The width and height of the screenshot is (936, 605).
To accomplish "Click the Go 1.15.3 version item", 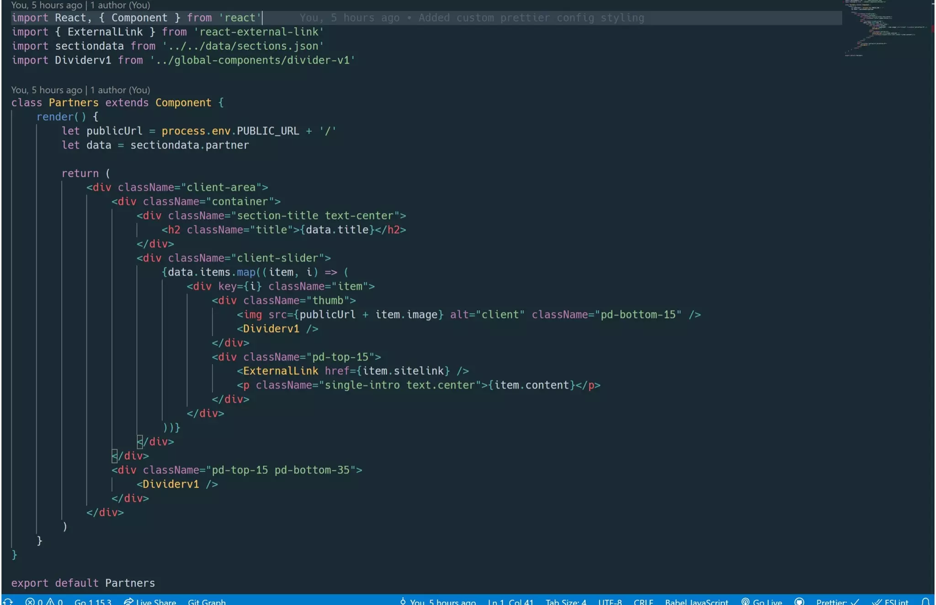I will coord(93,601).
